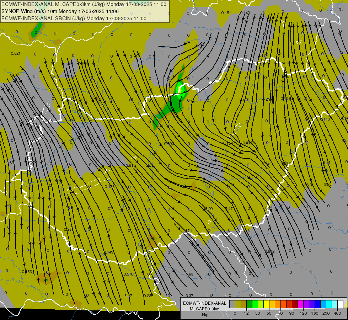Viewport: 348px width, 320px height.
Task: Click the MLCAPE0-3km title line
Action: click(84, 4)
